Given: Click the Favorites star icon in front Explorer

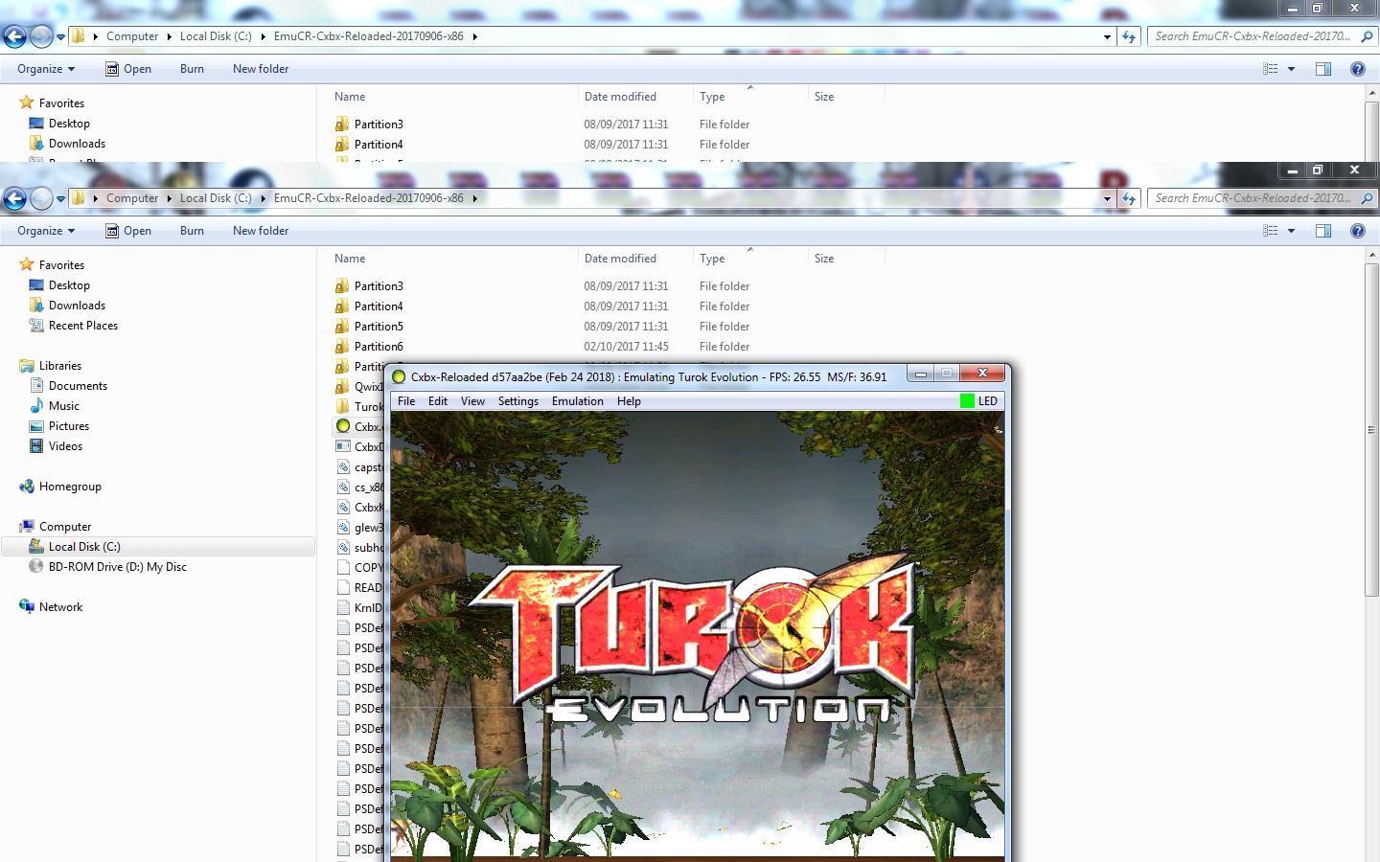Looking at the screenshot, I should 27,264.
